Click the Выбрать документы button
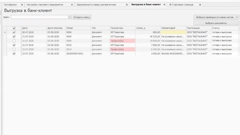 click(216, 23)
